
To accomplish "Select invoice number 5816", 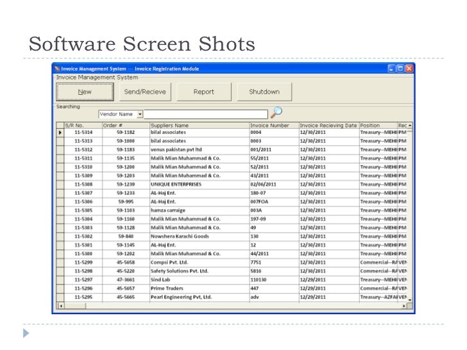I will (274, 271).
